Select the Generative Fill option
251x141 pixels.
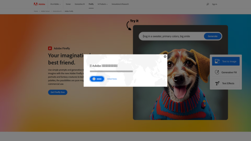pyautogui.click(x=226, y=72)
